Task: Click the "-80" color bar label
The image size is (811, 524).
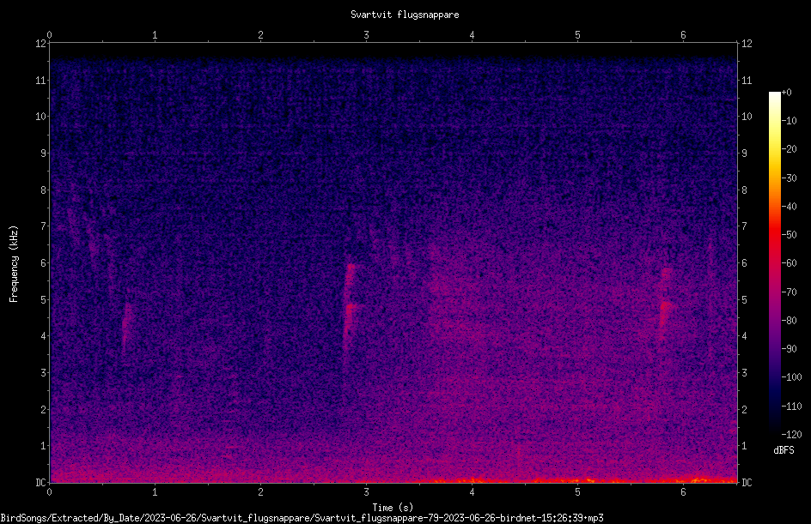Action: click(x=789, y=321)
